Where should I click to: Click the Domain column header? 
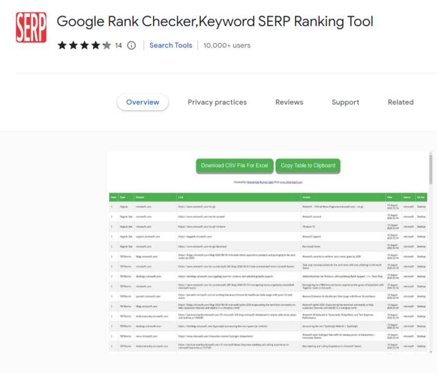tap(140, 196)
